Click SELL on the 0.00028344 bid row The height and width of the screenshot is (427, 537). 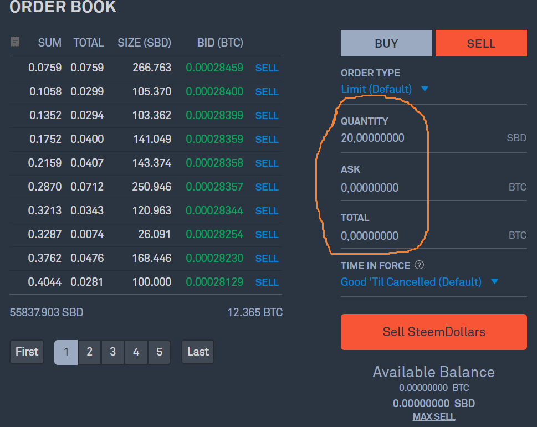[267, 211]
